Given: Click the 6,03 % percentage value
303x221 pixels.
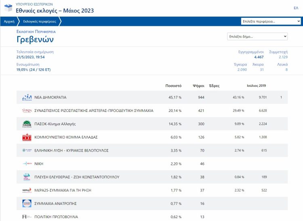Looking at the screenshot, I should [x=176, y=137].
